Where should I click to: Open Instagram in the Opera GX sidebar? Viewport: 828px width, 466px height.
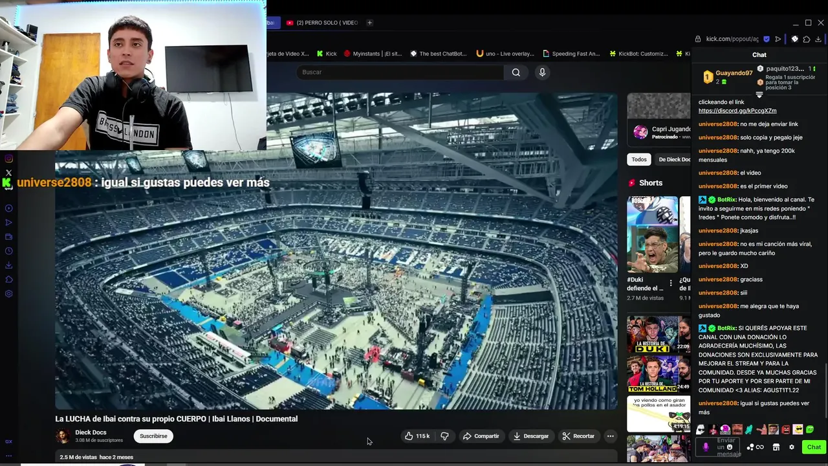(x=8, y=159)
